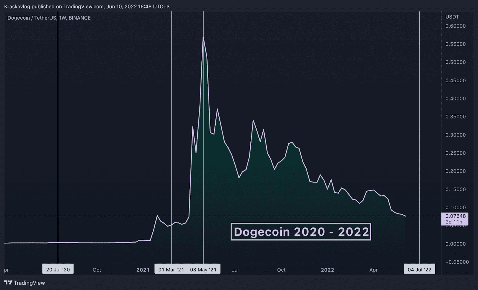The image size is (478, 290).
Task: Click the 0.45000 price axis label
Action: pos(456,80)
